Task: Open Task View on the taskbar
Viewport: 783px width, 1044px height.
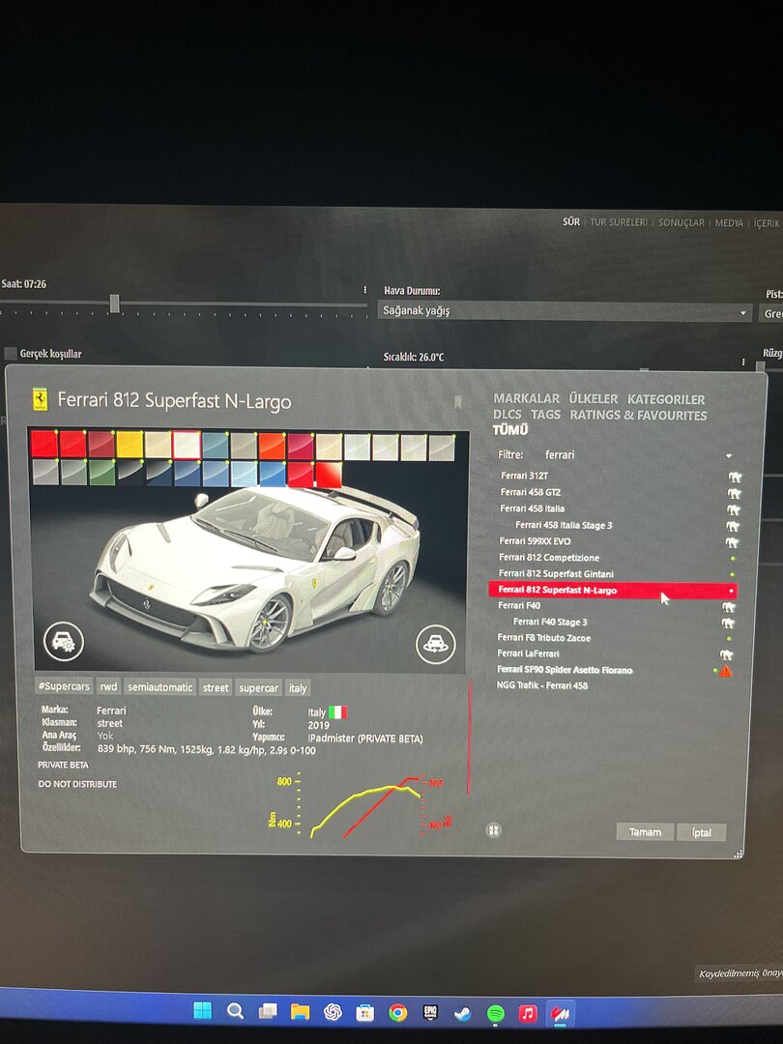Action: pyautogui.click(x=268, y=1011)
